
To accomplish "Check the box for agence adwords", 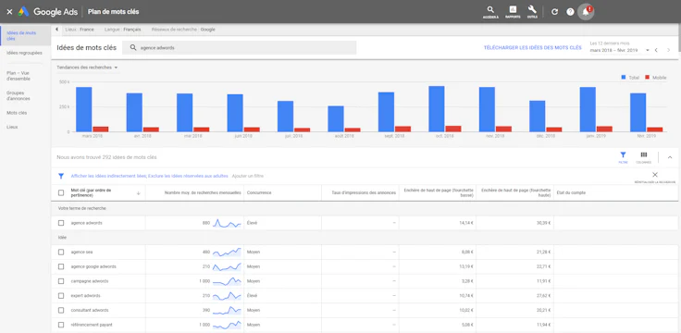I will (x=61, y=223).
